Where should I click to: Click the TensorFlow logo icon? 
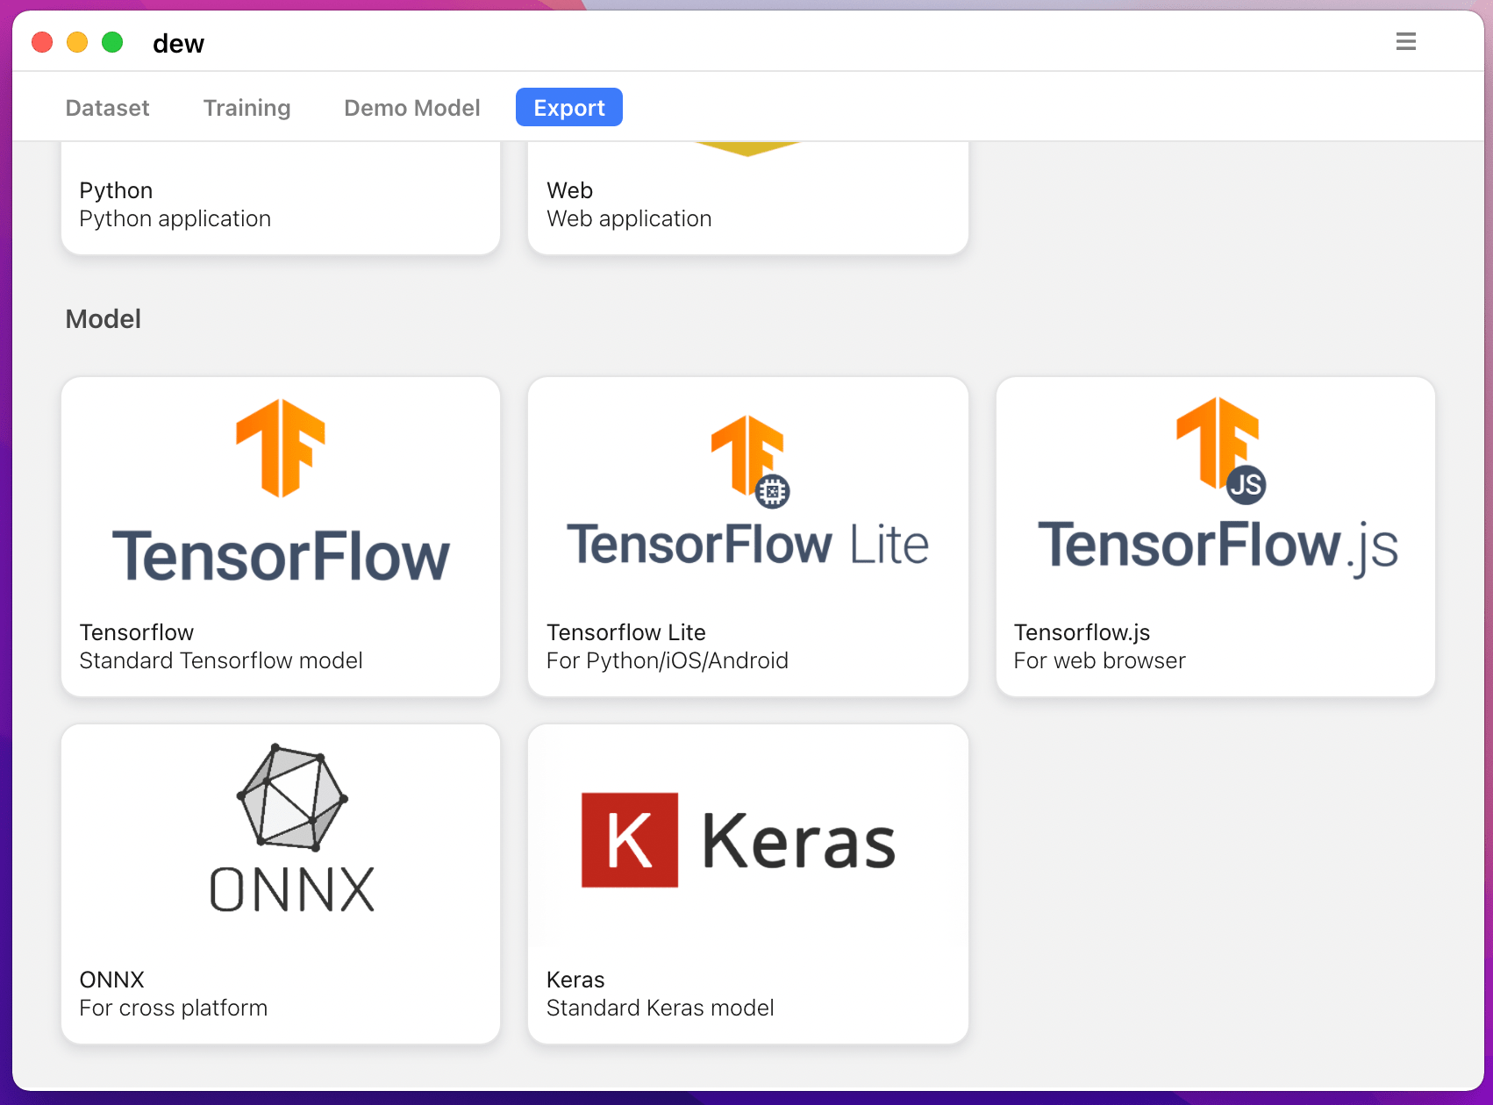pyautogui.click(x=281, y=448)
